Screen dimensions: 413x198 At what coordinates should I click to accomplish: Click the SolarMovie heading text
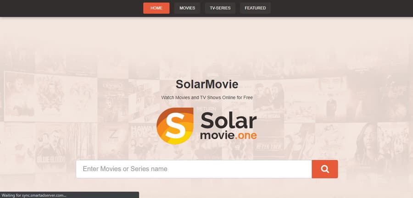[206, 84]
